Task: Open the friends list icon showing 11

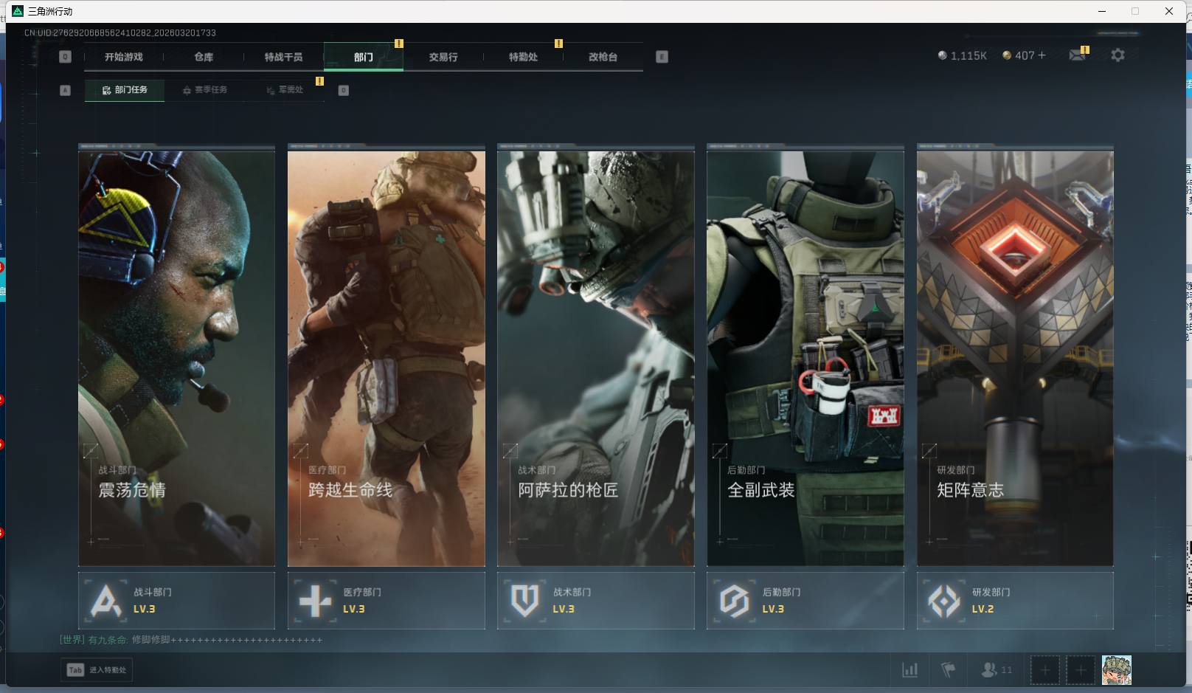Action: [996, 670]
